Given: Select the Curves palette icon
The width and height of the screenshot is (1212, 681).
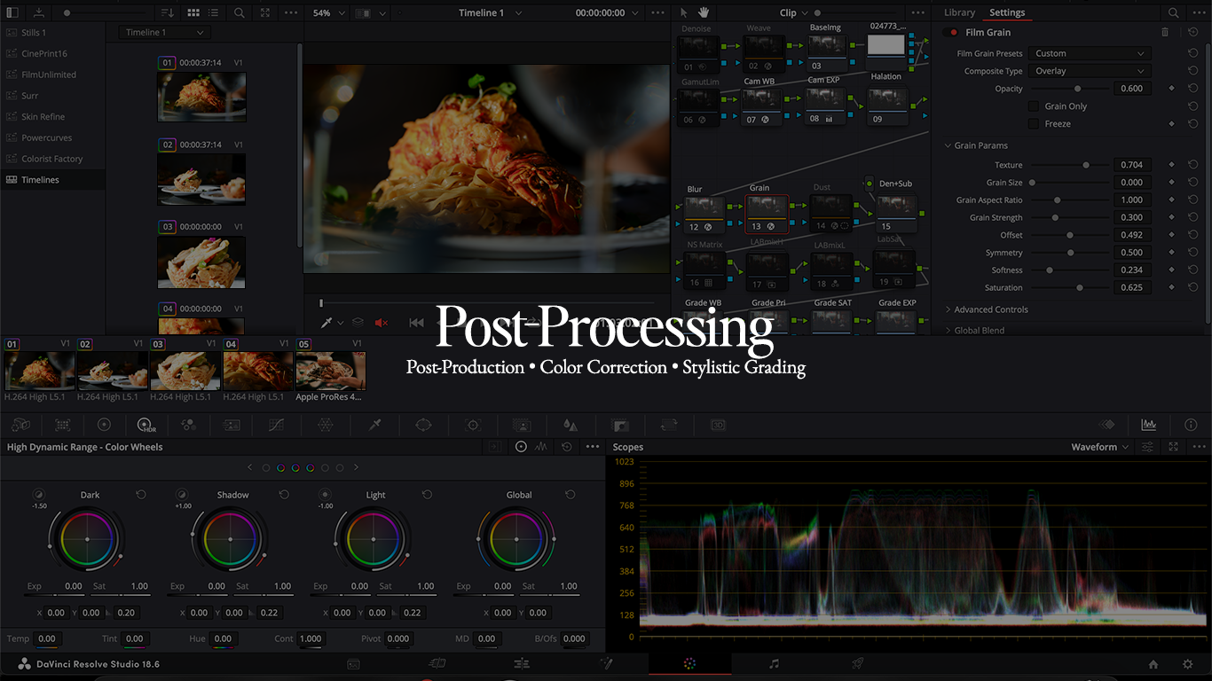Looking at the screenshot, I should point(276,425).
